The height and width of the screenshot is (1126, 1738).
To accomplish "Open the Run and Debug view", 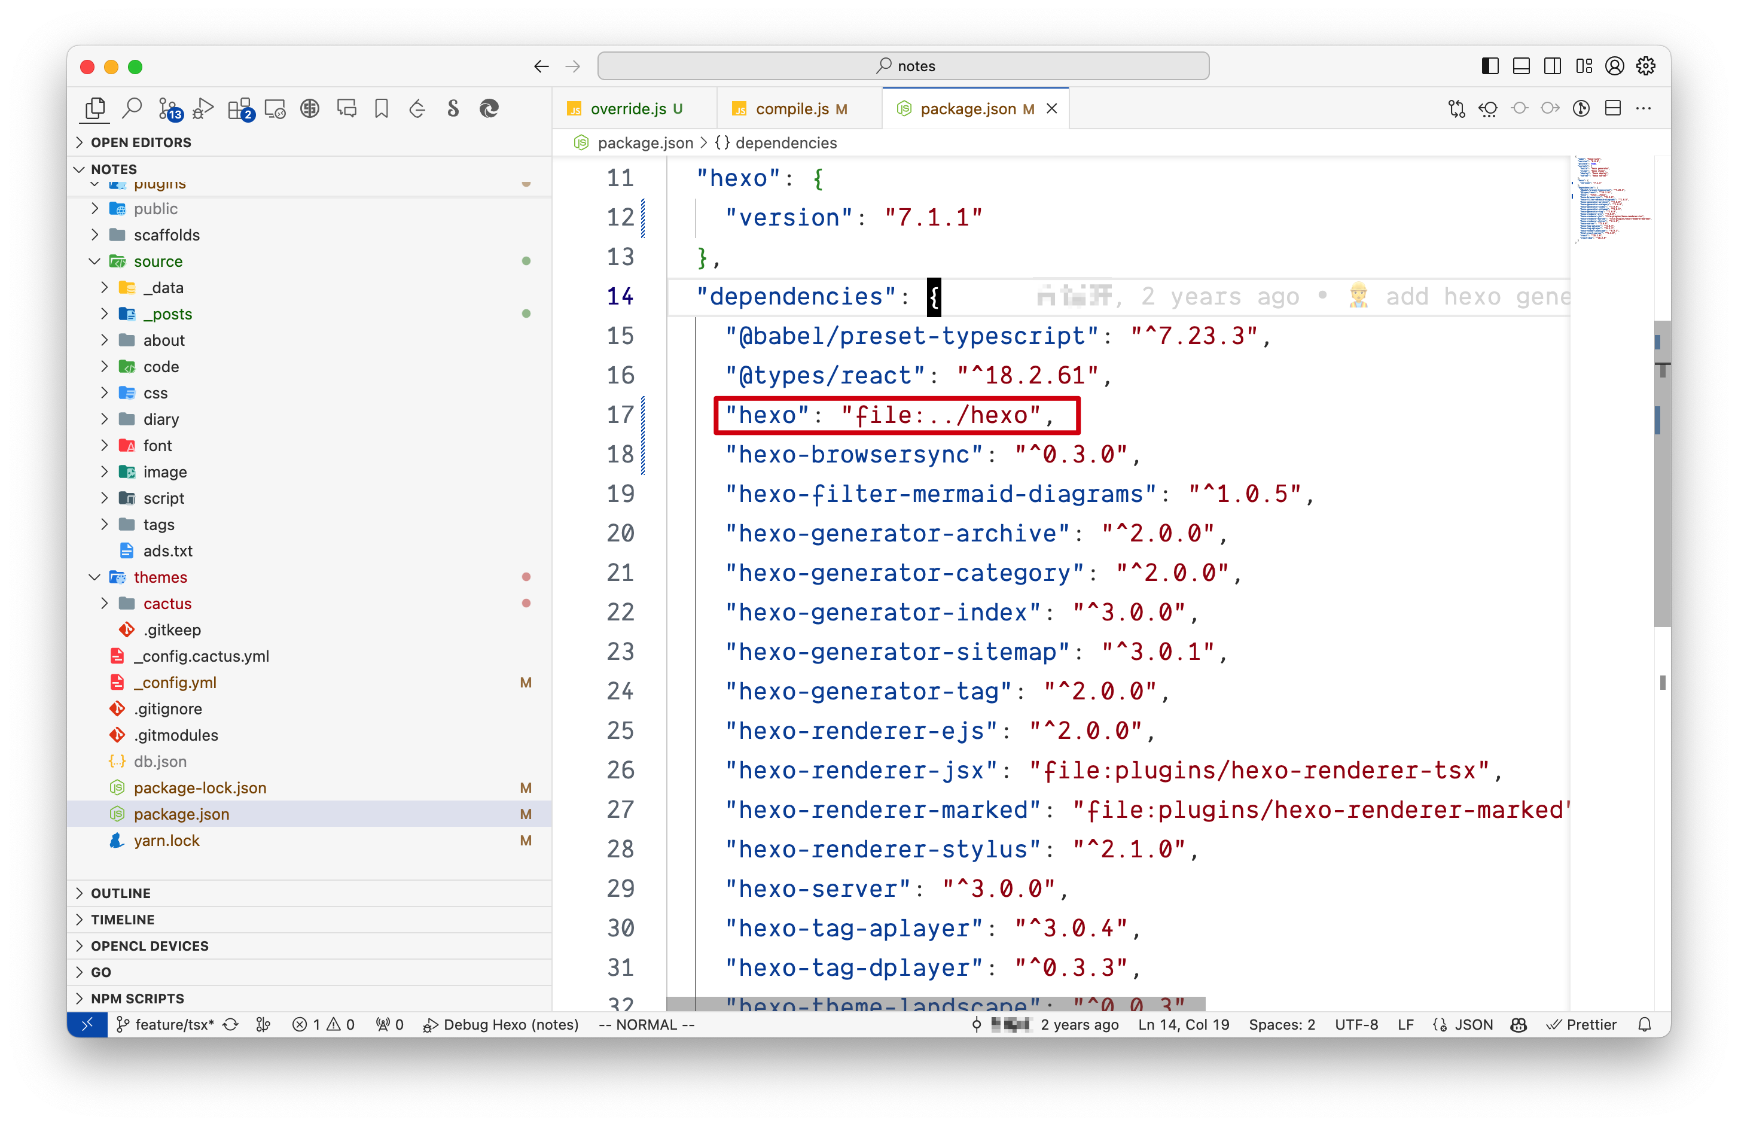I will (x=203, y=108).
